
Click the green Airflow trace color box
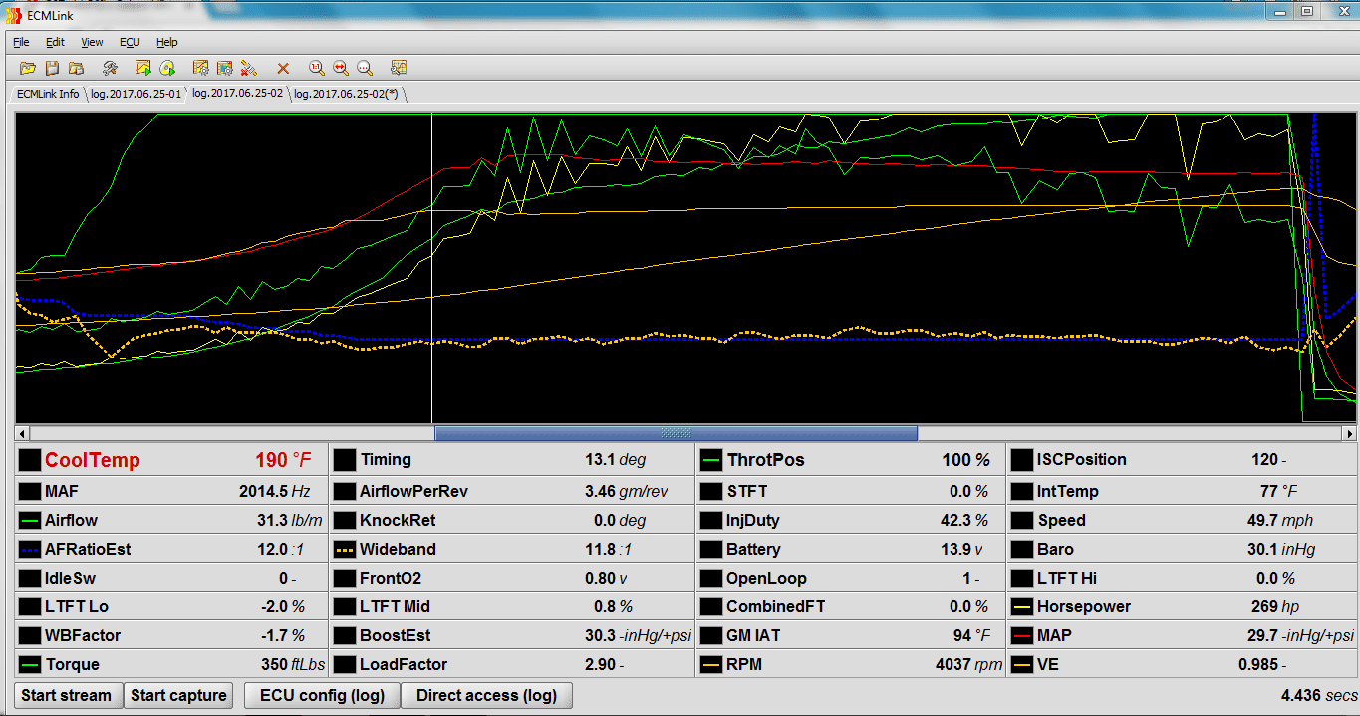click(29, 520)
